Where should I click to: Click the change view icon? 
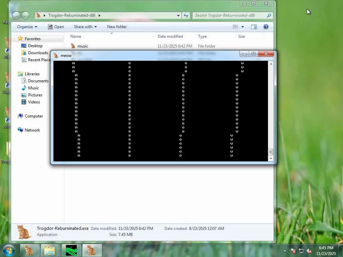coord(235,27)
